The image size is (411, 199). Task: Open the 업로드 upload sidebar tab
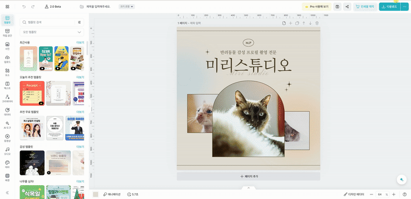(7, 59)
